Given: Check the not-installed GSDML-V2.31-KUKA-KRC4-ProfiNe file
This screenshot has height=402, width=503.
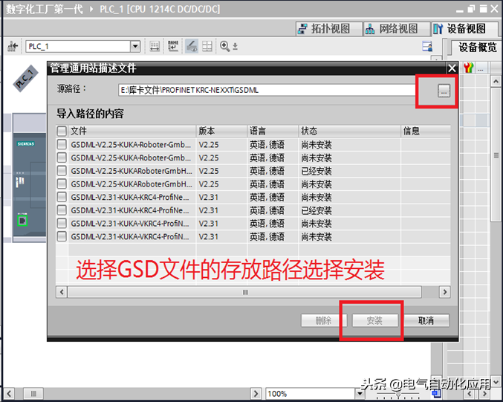Looking at the screenshot, I should click(62, 197).
